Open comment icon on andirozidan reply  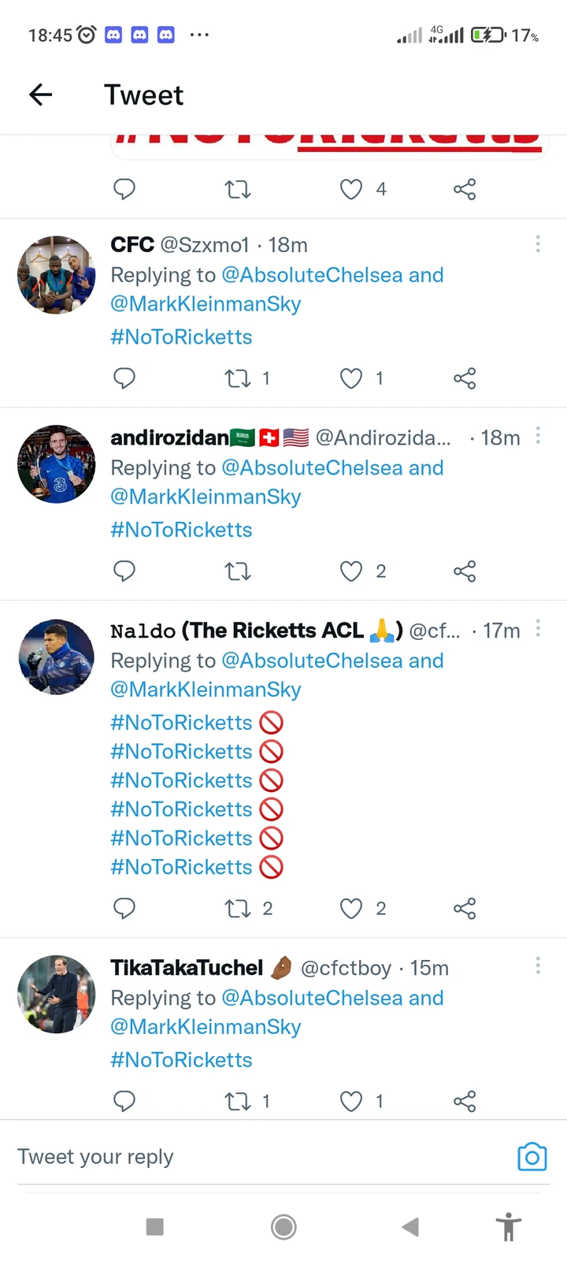coord(124,571)
